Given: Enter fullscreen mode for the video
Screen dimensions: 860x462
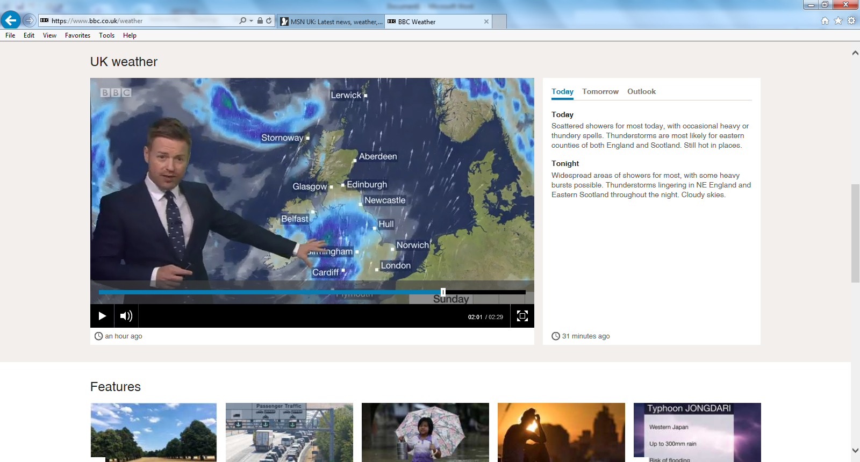Looking at the screenshot, I should coord(522,316).
